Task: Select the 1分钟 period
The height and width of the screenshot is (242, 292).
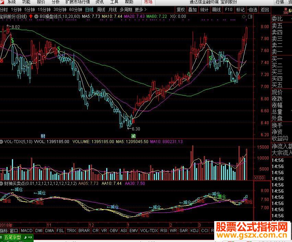Action: 16,10
